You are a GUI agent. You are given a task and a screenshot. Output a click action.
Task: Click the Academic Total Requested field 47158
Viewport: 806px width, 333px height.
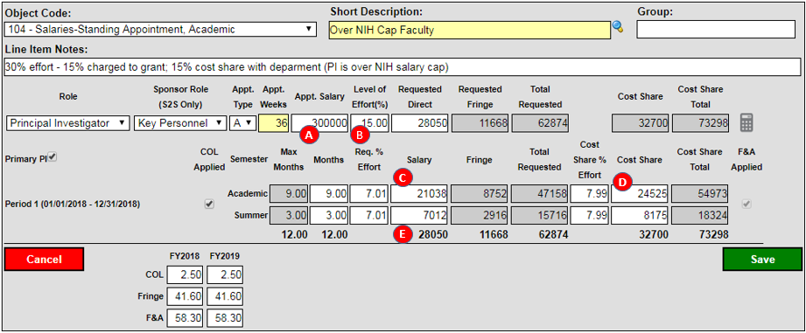(540, 194)
